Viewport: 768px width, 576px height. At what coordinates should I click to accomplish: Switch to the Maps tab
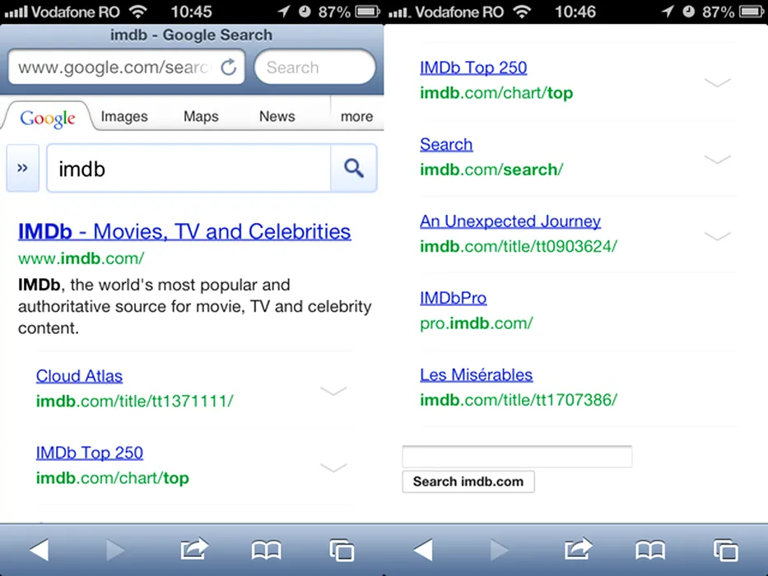tap(201, 117)
